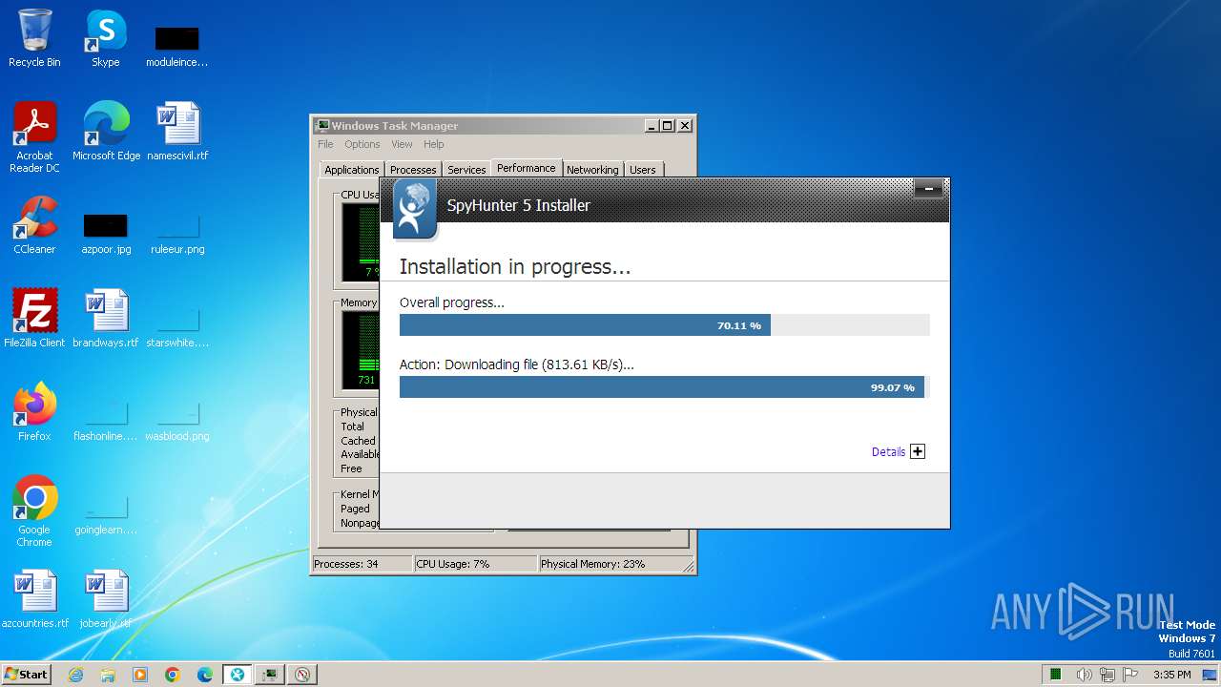Launch the Google Chrome desktop shortcut

coord(34,510)
